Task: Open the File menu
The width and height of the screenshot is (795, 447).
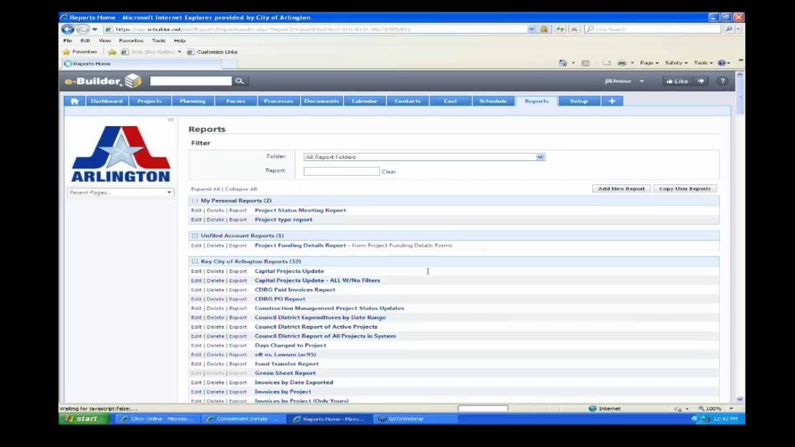Action: 68,40
